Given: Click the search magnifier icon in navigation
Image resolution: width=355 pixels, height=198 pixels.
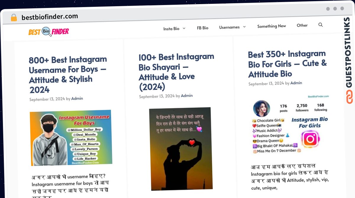Looking at the screenshot, I should click(320, 25).
